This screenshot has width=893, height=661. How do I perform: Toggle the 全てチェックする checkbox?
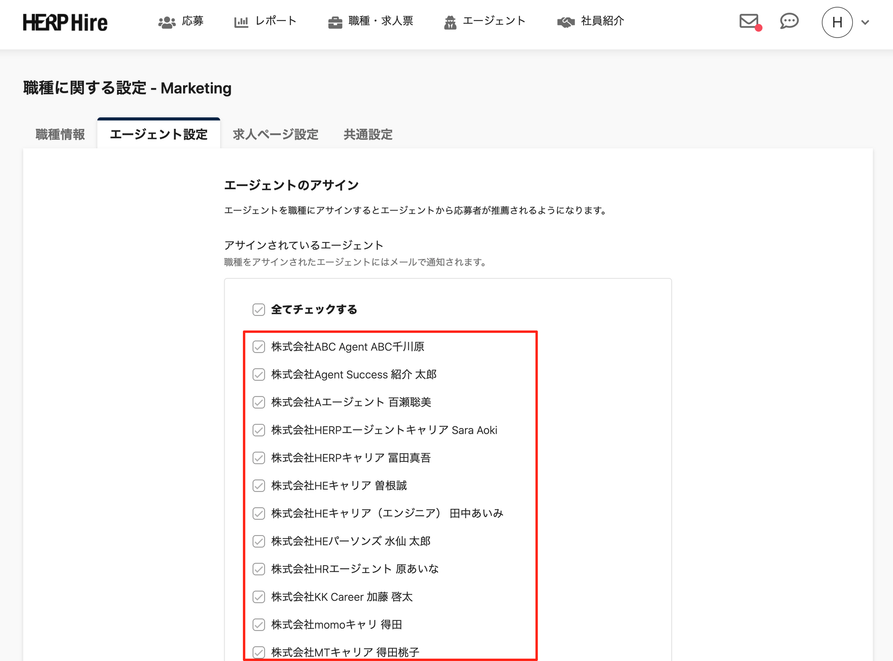point(259,310)
